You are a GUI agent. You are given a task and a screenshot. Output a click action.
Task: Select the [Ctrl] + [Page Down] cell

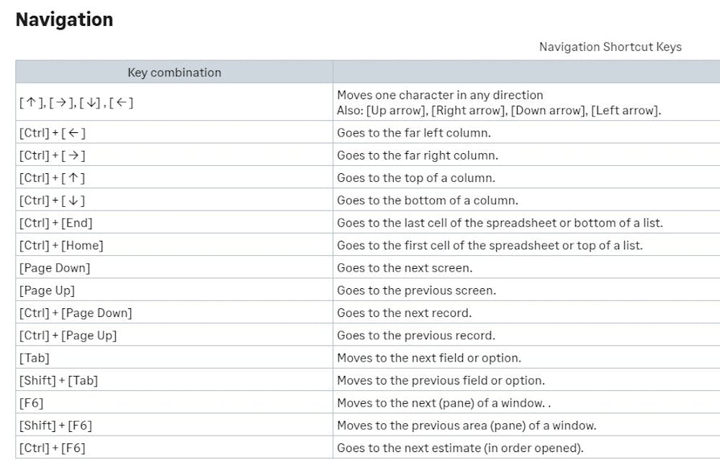point(76,313)
